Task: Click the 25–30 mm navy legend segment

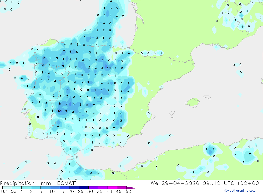Action: (84, 188)
